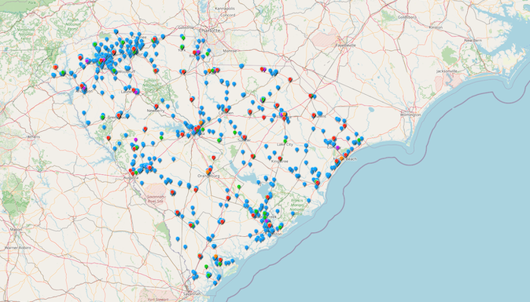
Task: Open green coastal marker east of Charleston
Action: point(280,227)
